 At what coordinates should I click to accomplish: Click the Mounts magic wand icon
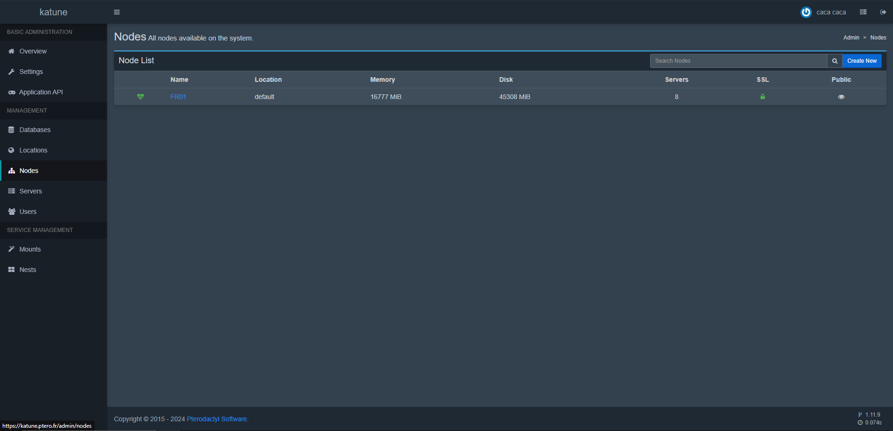coord(12,249)
